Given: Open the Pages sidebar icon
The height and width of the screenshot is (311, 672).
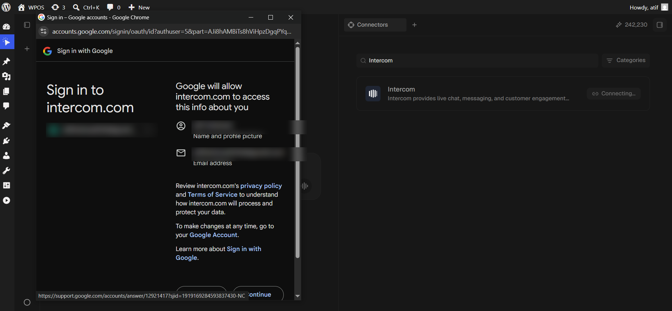Looking at the screenshot, I should 6,91.
